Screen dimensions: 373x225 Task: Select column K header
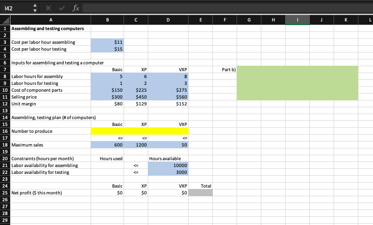(x=346, y=20)
